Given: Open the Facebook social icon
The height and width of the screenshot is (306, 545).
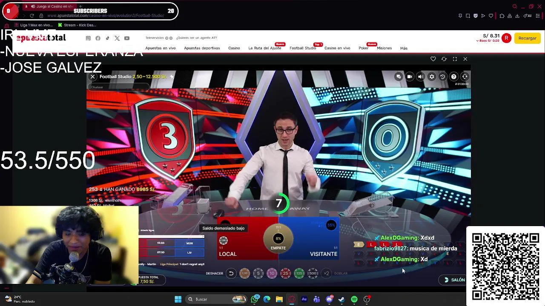Looking at the screenshot, I should click(x=98, y=38).
